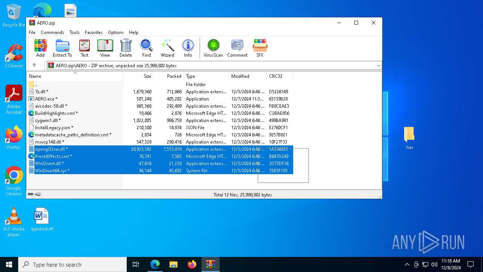Select the hax folder on desktop
Viewport: 483px width, 272px height.
click(409, 138)
